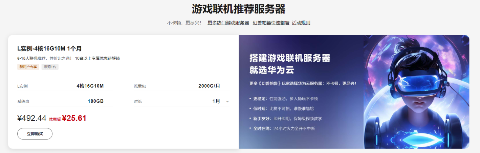Click the original price ¥492.44
The image size is (480, 153).
pyautogui.click(x=32, y=118)
